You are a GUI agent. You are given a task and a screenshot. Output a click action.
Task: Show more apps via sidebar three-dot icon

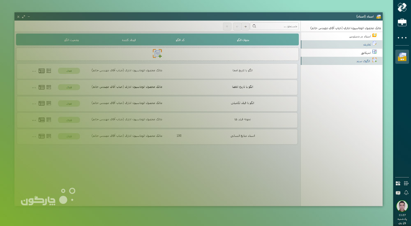click(402, 38)
